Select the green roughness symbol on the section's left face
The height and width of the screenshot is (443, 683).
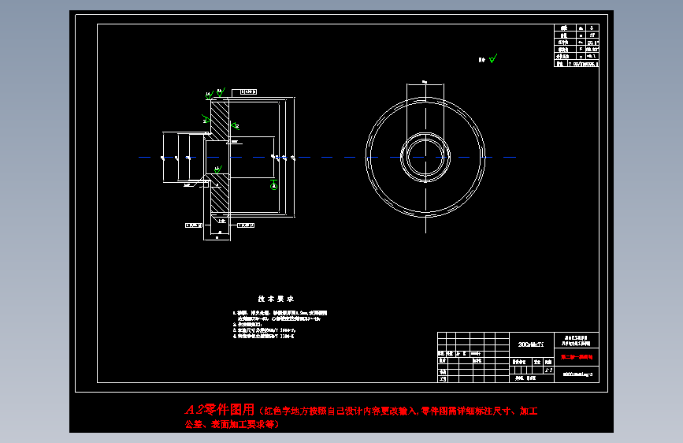pyautogui.click(x=206, y=118)
